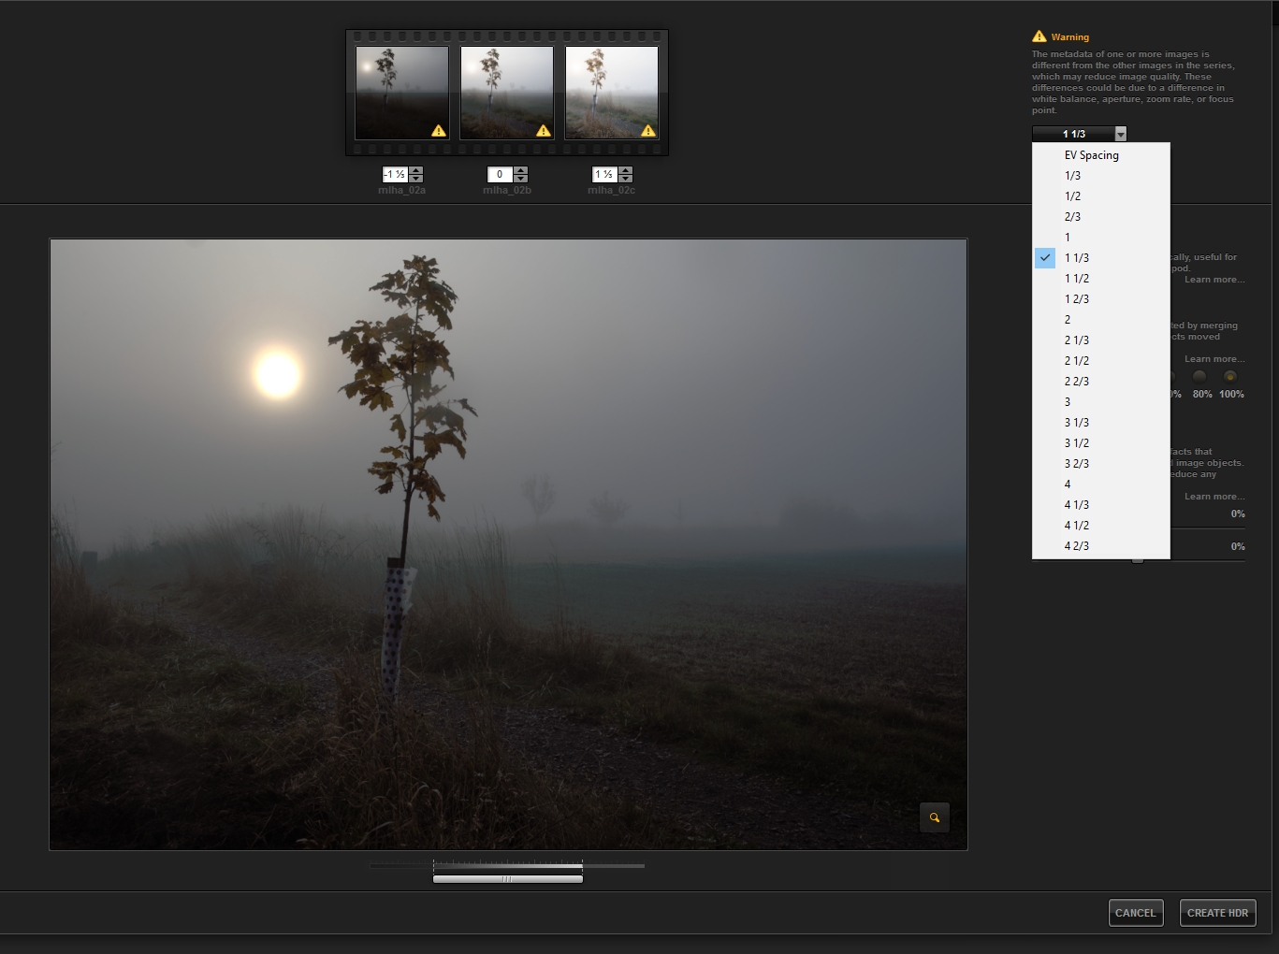Viewport: 1279px width, 954px height.
Task: Choose 2 from EV spacing list
Action: click(x=1068, y=320)
